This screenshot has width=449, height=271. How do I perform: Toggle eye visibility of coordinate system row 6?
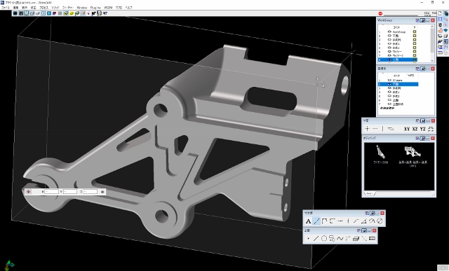pyautogui.click(x=389, y=100)
